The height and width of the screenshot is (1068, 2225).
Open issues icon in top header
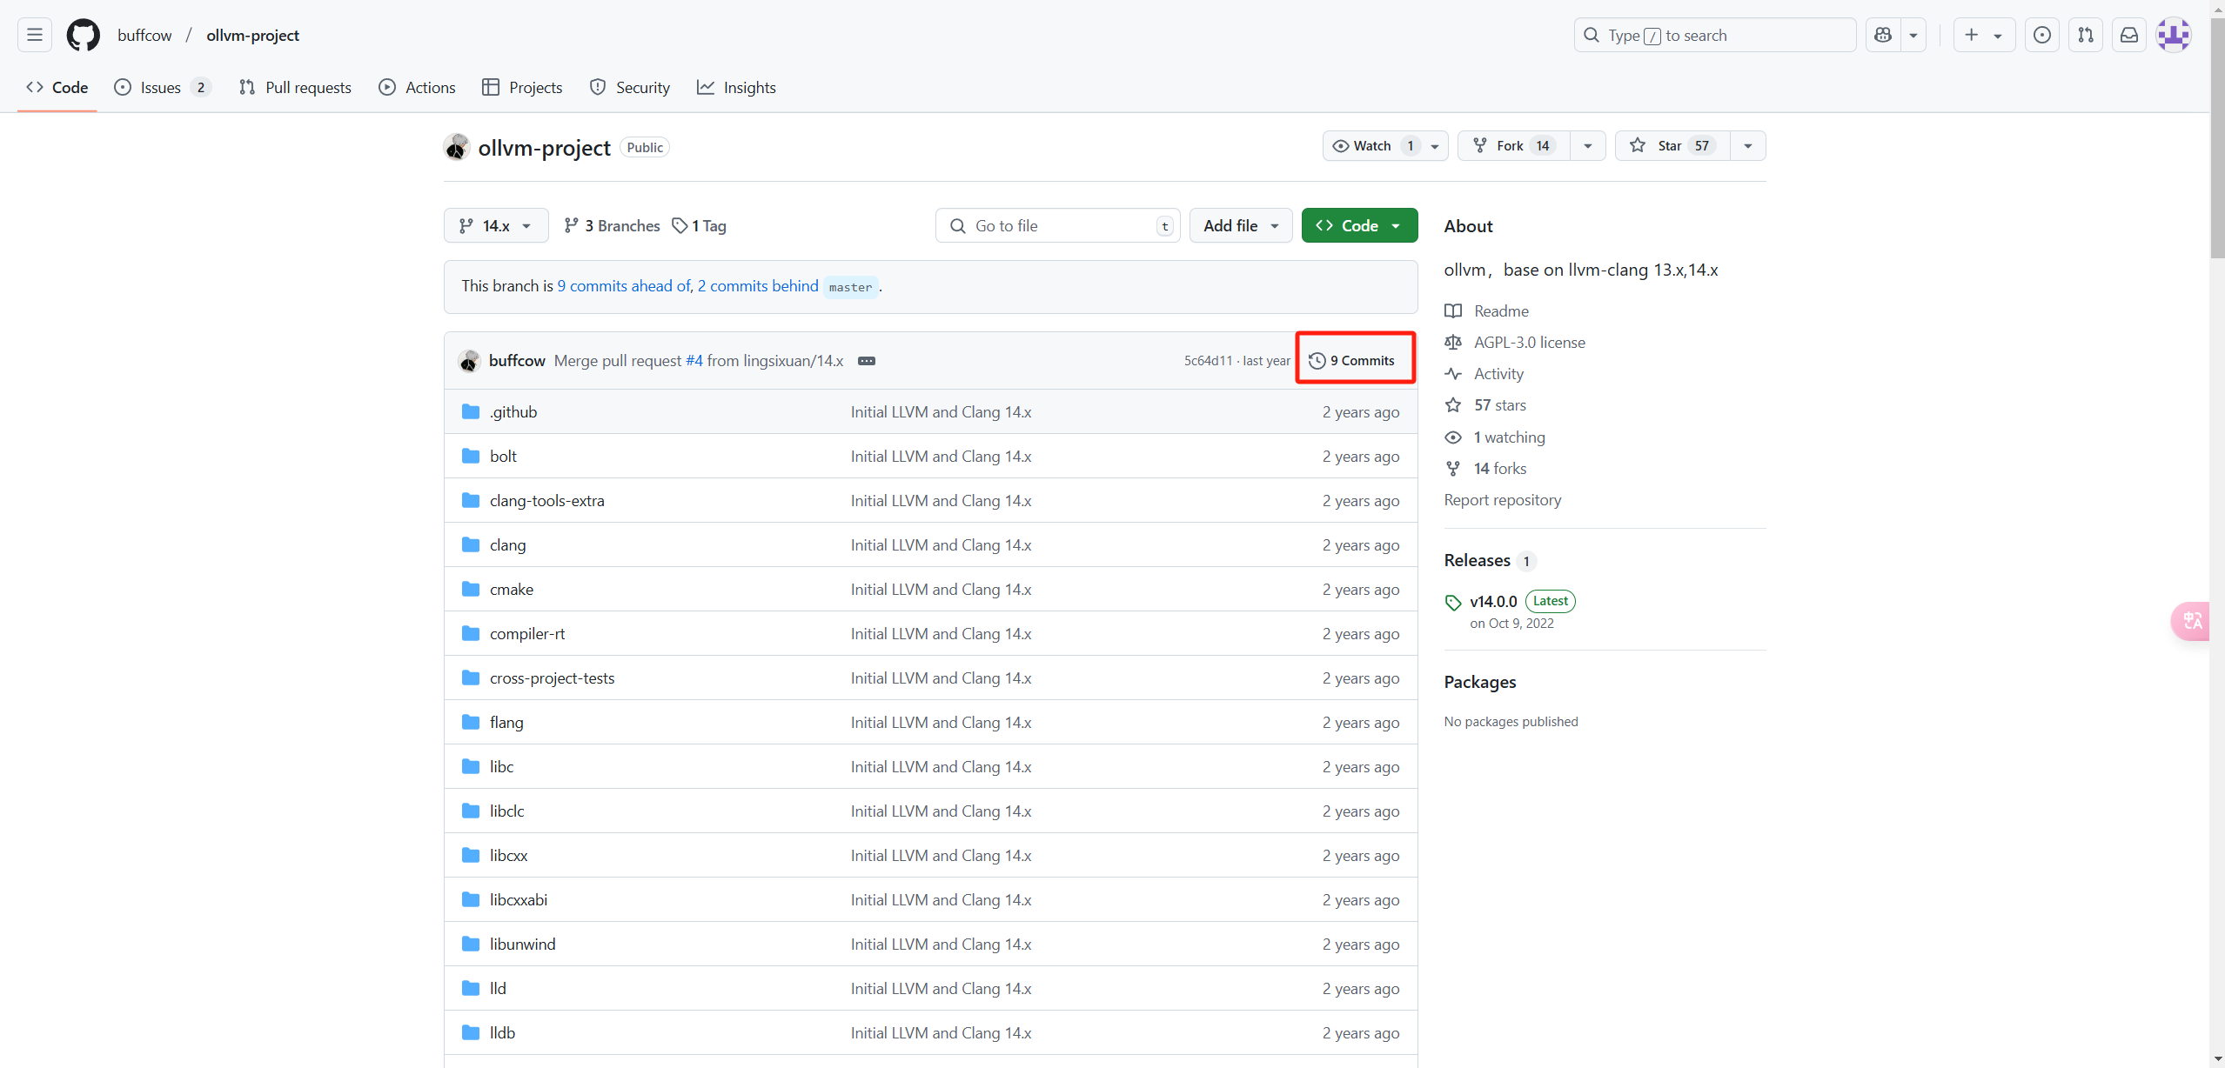tap(2041, 35)
